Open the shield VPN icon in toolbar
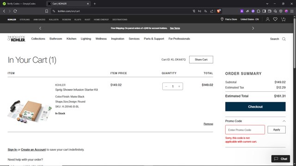 tap(281, 11)
